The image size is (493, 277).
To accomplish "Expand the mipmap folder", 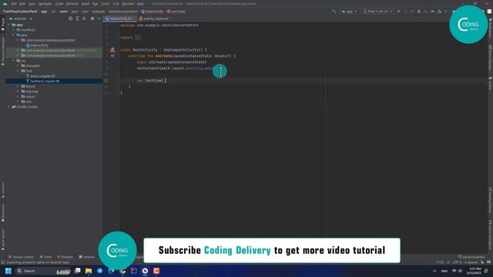I will (x=18, y=92).
